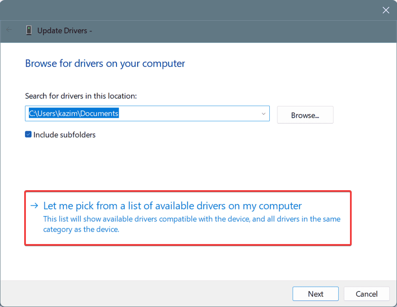Expand the driver location dropdown arrow
Screen dimensions: 397x307
tap(263, 114)
